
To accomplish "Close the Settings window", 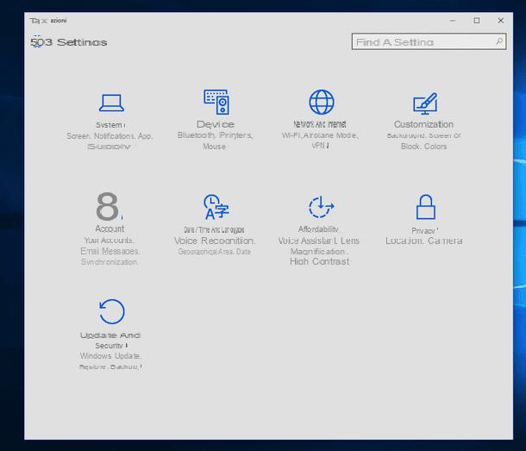I will (500, 21).
